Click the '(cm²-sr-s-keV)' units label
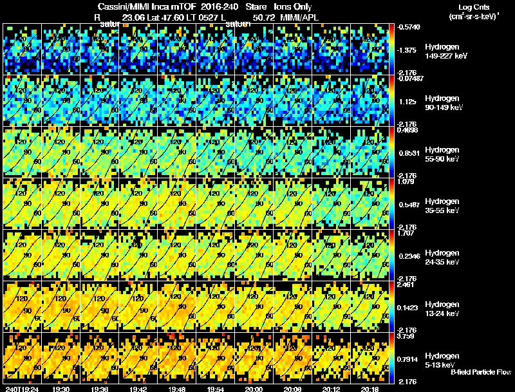 [473, 17]
